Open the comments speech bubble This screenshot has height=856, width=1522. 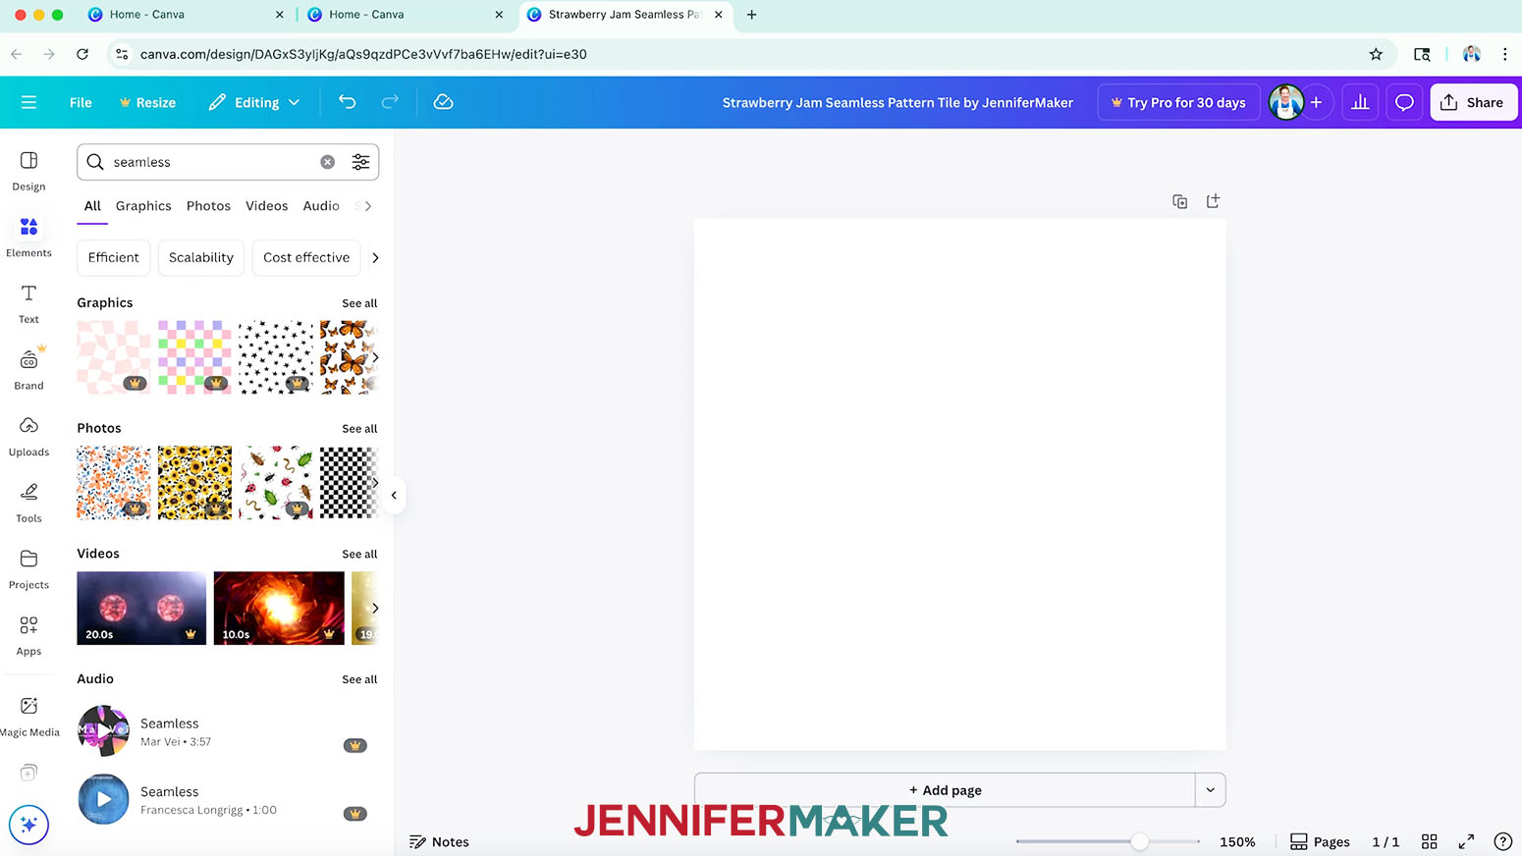[1404, 102]
